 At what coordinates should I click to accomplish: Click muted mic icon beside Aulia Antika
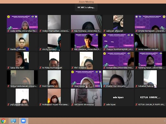(x=8, y=31)
